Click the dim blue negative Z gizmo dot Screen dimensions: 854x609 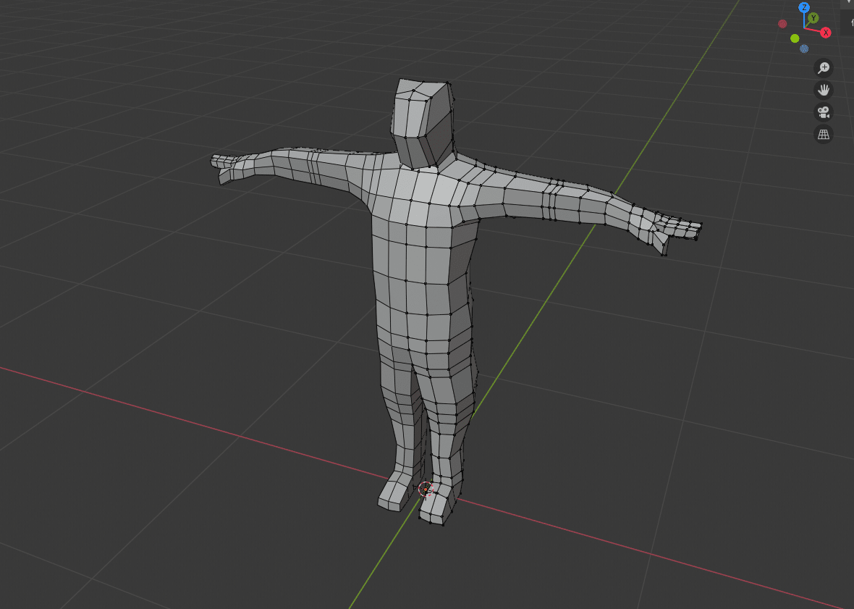pyautogui.click(x=804, y=49)
